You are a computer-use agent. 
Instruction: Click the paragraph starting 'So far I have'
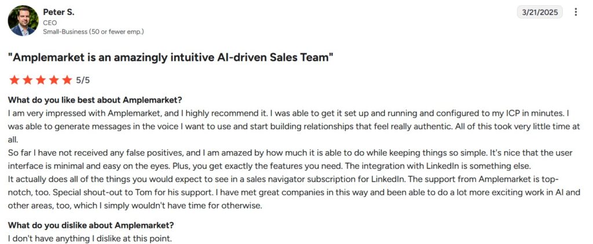(x=290, y=159)
